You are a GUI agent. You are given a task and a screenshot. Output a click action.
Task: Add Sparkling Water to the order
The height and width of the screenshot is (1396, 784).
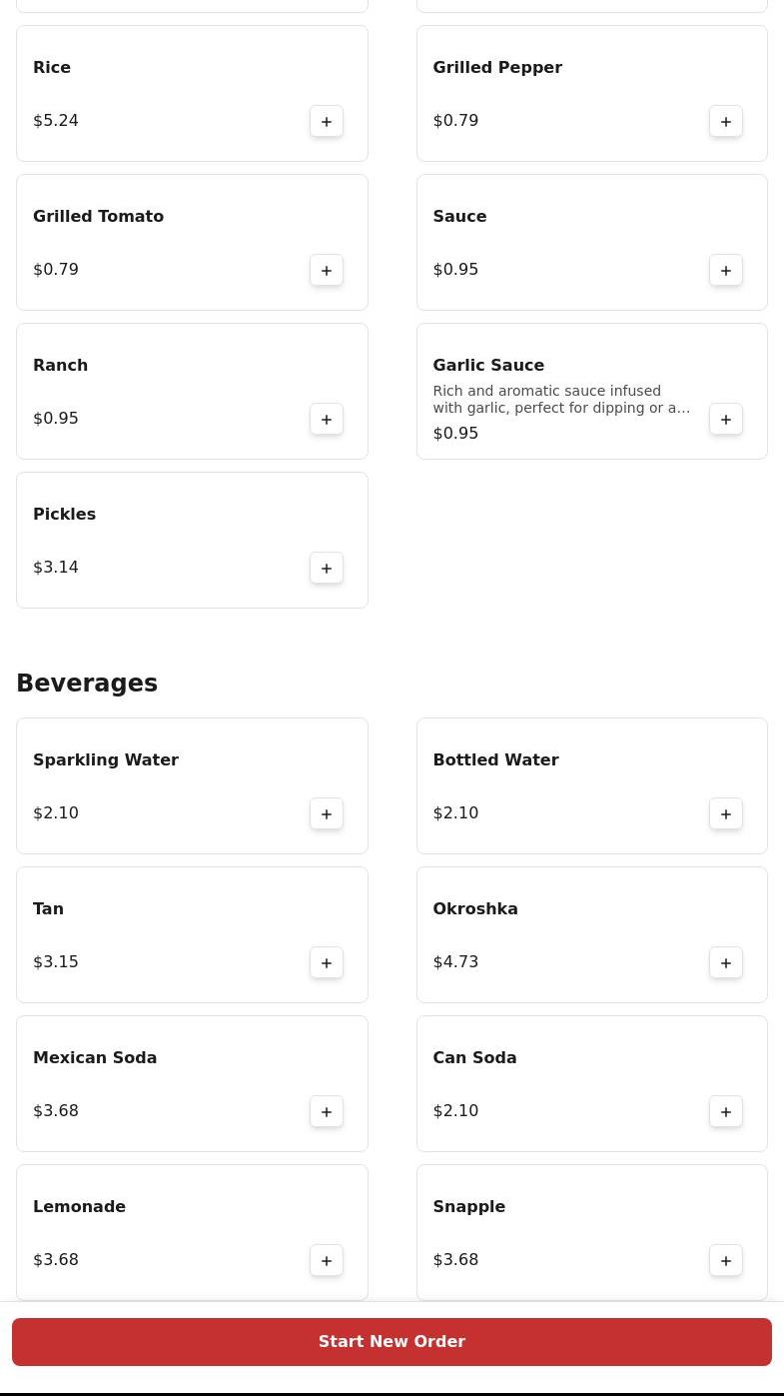tap(327, 813)
